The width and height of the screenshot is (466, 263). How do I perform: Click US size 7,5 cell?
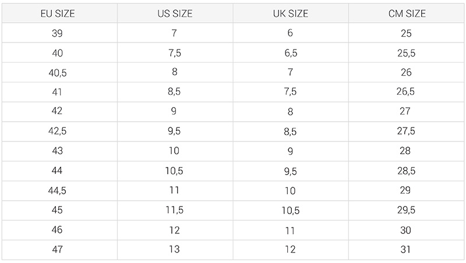coord(175,53)
